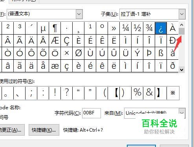Click the symbol grid scrollbar thumb
194x147 pixels.
pyautogui.click(x=181, y=31)
